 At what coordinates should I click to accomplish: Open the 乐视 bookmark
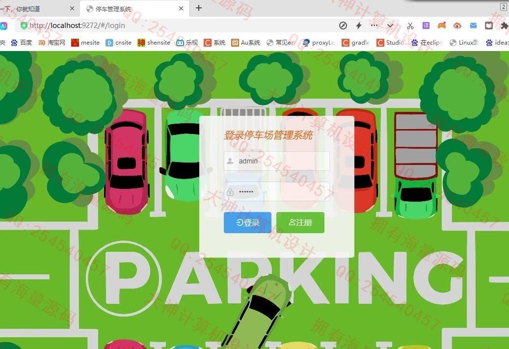[x=188, y=43]
